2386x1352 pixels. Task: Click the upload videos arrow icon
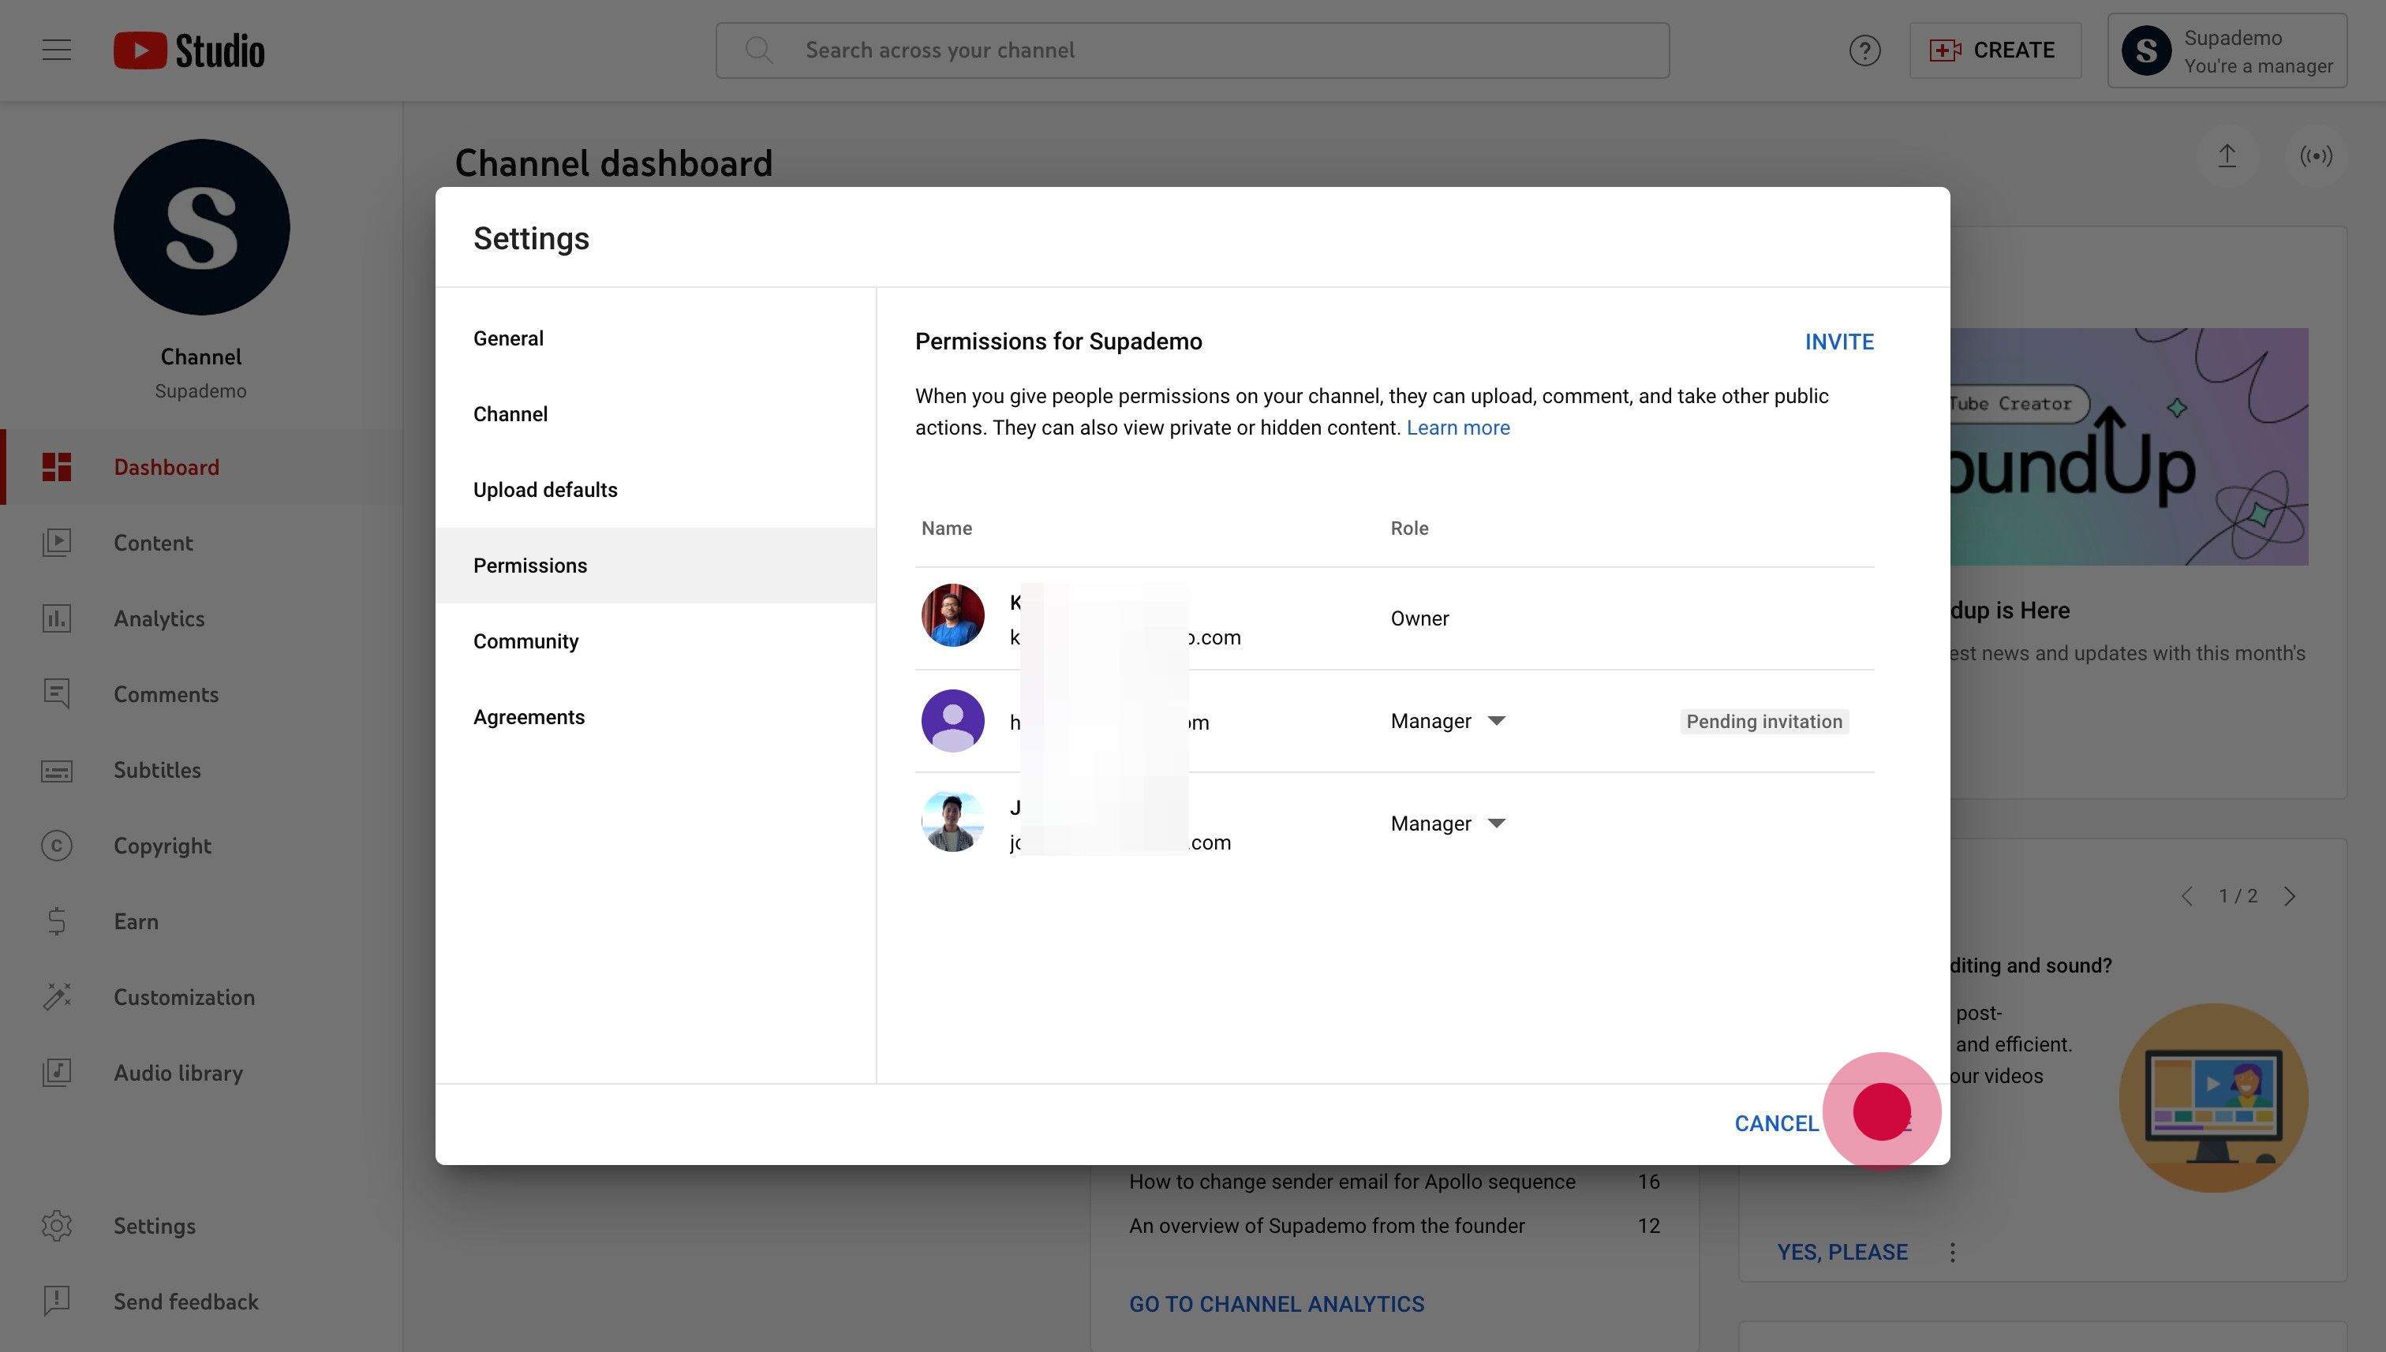coord(2227,155)
